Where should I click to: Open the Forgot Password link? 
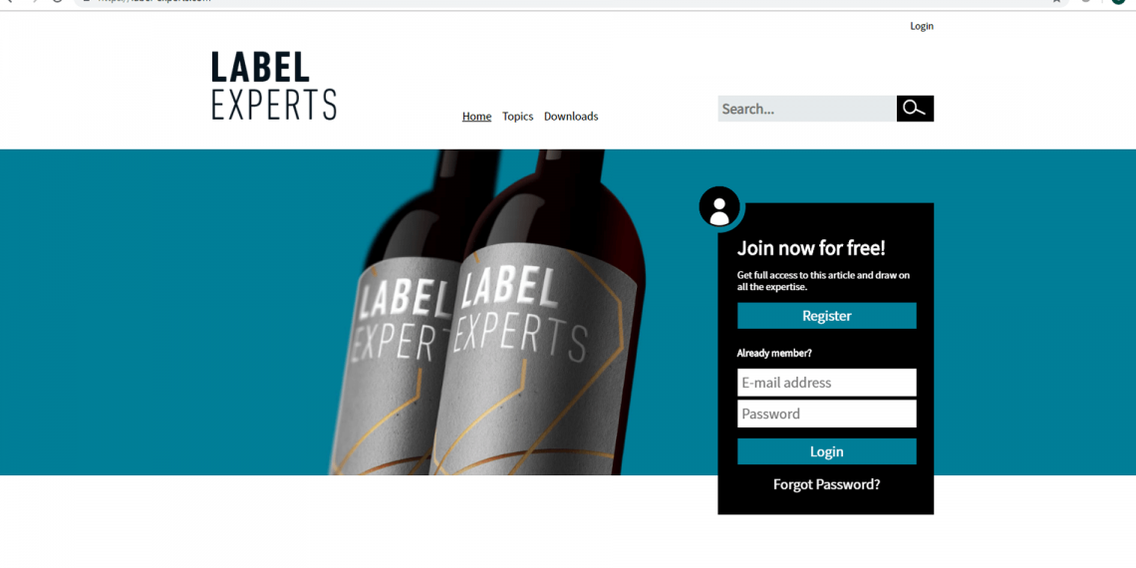click(x=827, y=484)
